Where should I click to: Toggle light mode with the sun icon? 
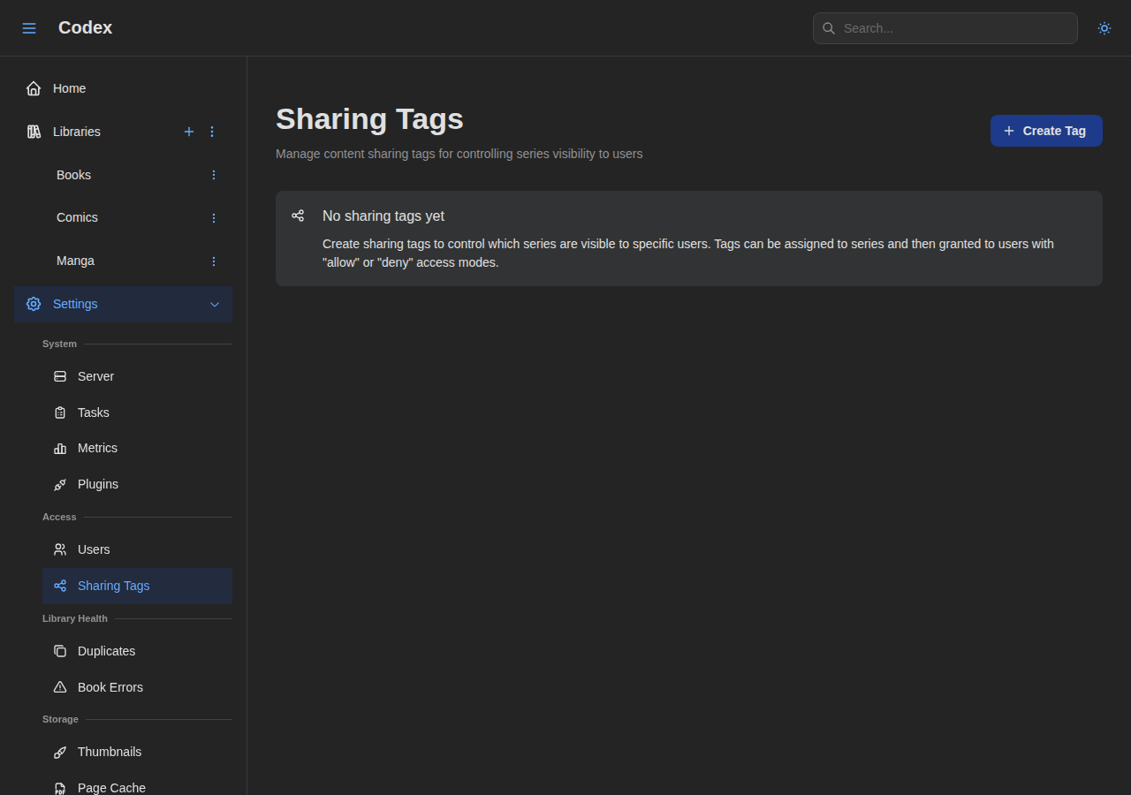coord(1104,27)
